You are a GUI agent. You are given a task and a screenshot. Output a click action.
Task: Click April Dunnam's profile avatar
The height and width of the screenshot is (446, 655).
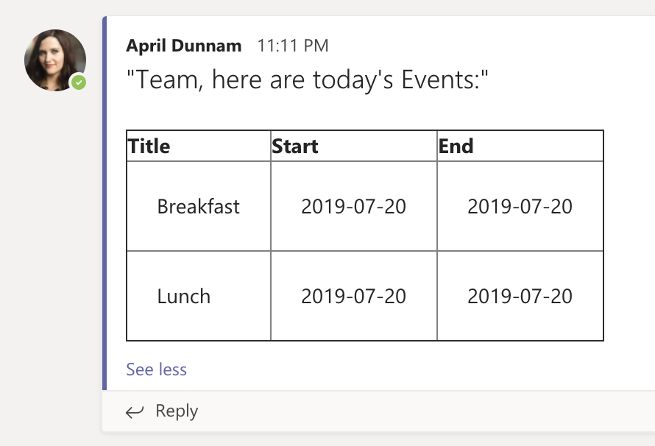pos(54,60)
